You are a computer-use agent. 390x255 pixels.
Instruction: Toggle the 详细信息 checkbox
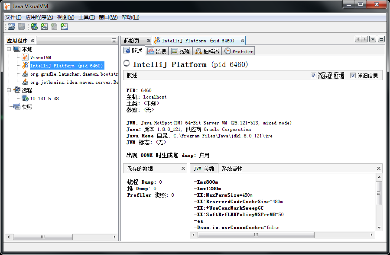tap(353, 75)
